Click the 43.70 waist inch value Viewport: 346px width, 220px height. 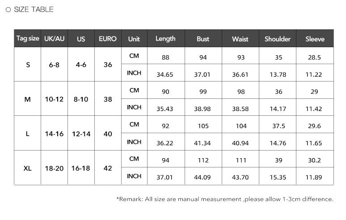click(x=241, y=177)
